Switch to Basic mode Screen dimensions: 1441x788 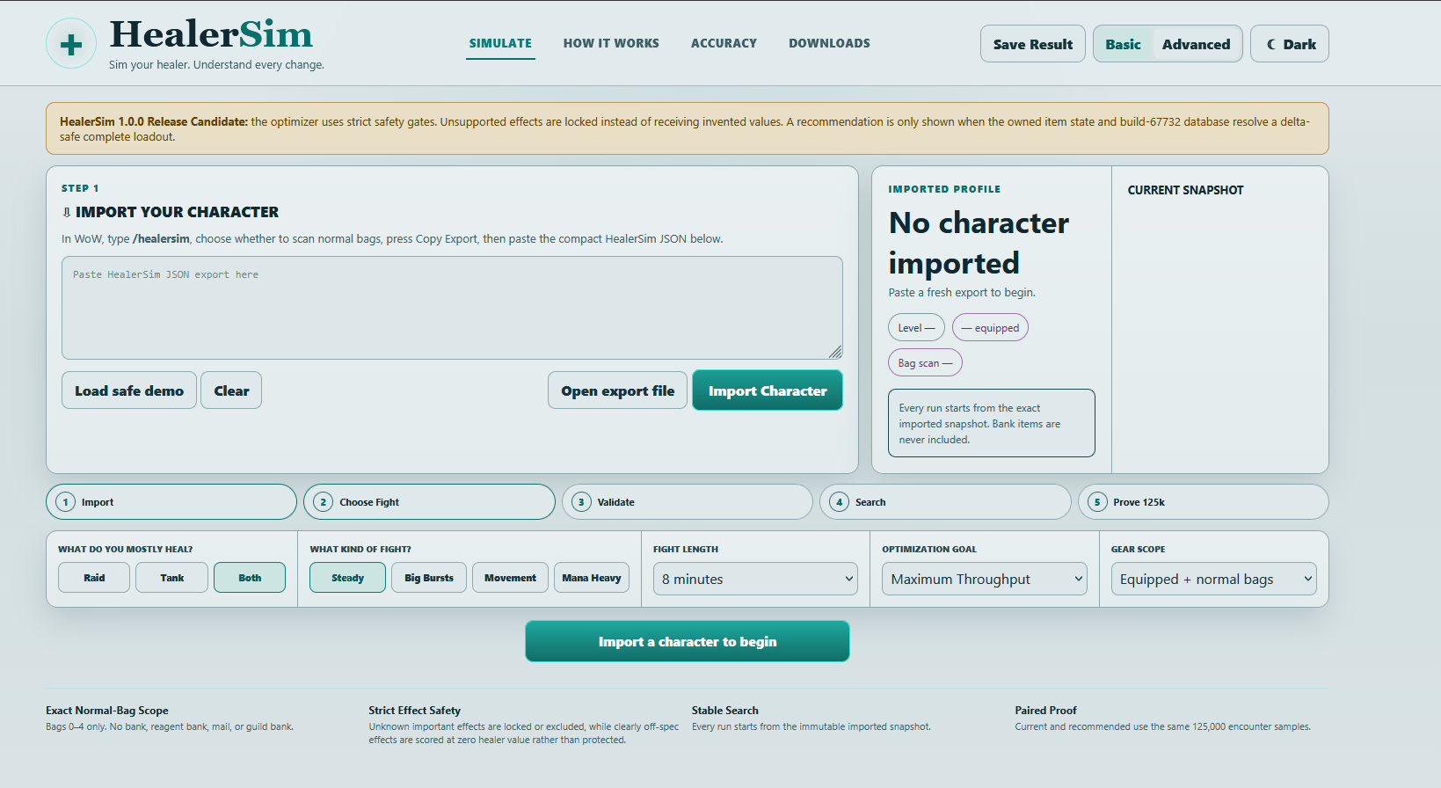pyautogui.click(x=1123, y=44)
